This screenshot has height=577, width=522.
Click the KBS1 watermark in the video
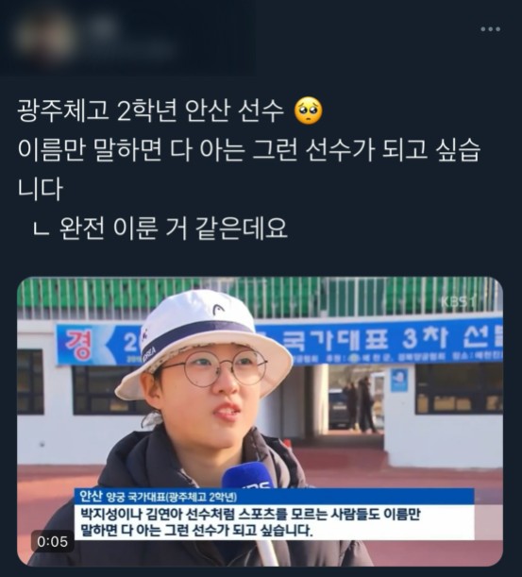point(458,302)
